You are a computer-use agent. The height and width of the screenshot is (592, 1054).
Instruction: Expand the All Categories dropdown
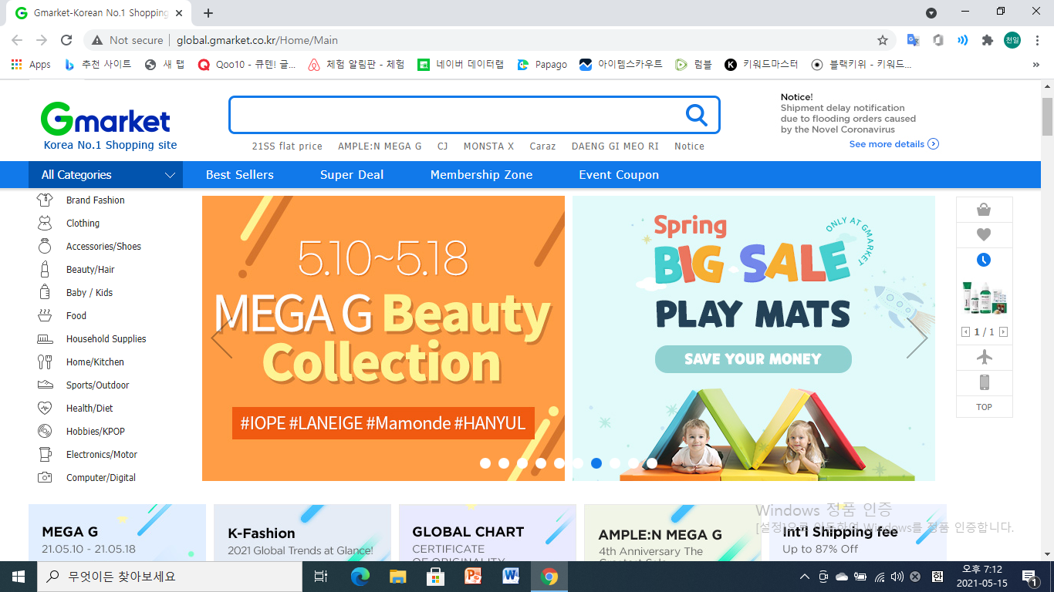coord(106,175)
